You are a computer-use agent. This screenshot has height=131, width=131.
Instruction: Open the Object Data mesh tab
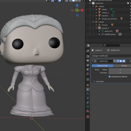[88, 107]
